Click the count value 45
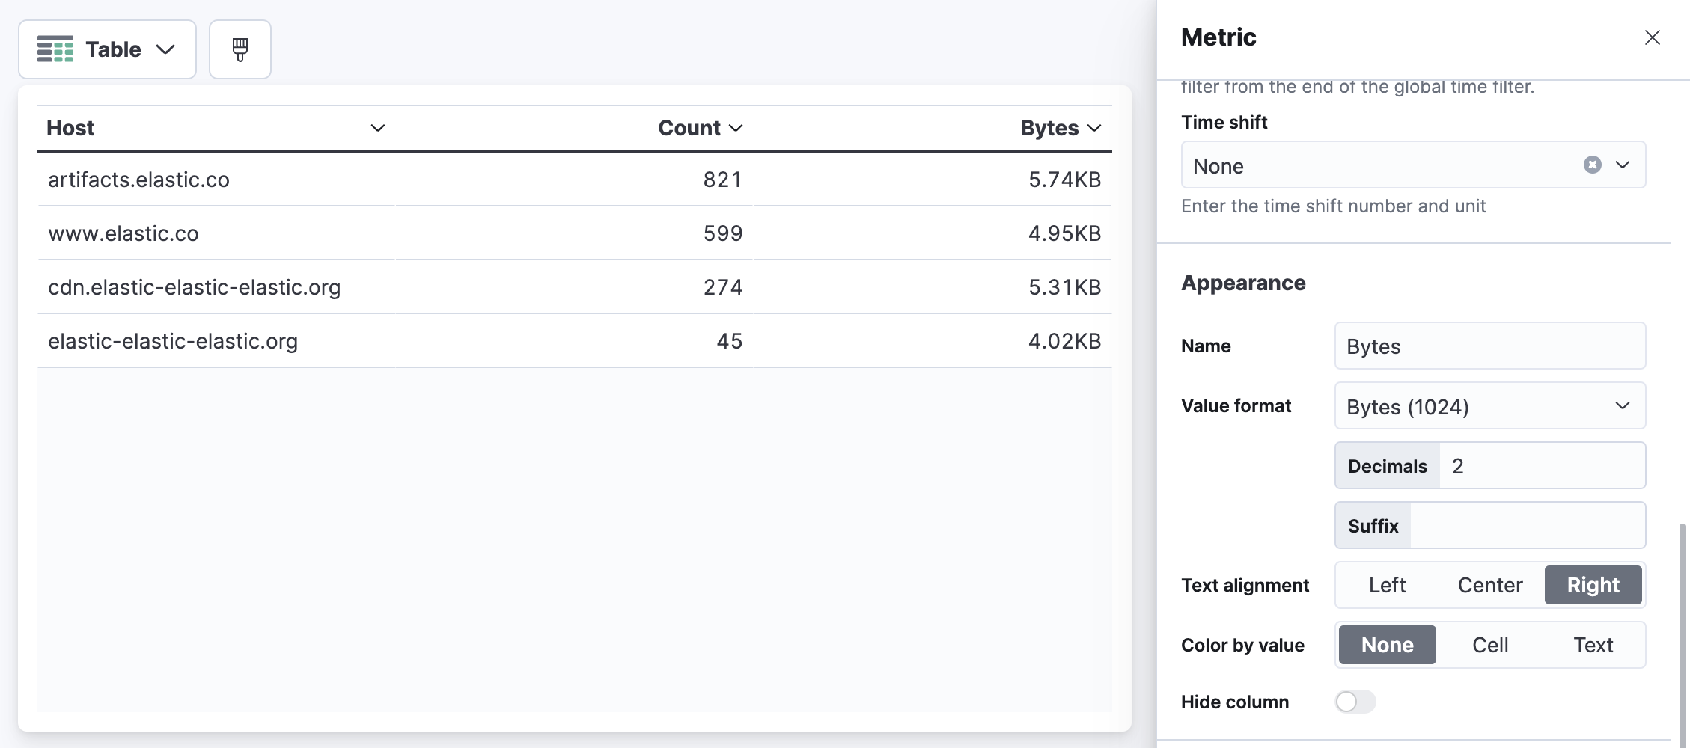This screenshot has height=748, width=1690. point(730,341)
